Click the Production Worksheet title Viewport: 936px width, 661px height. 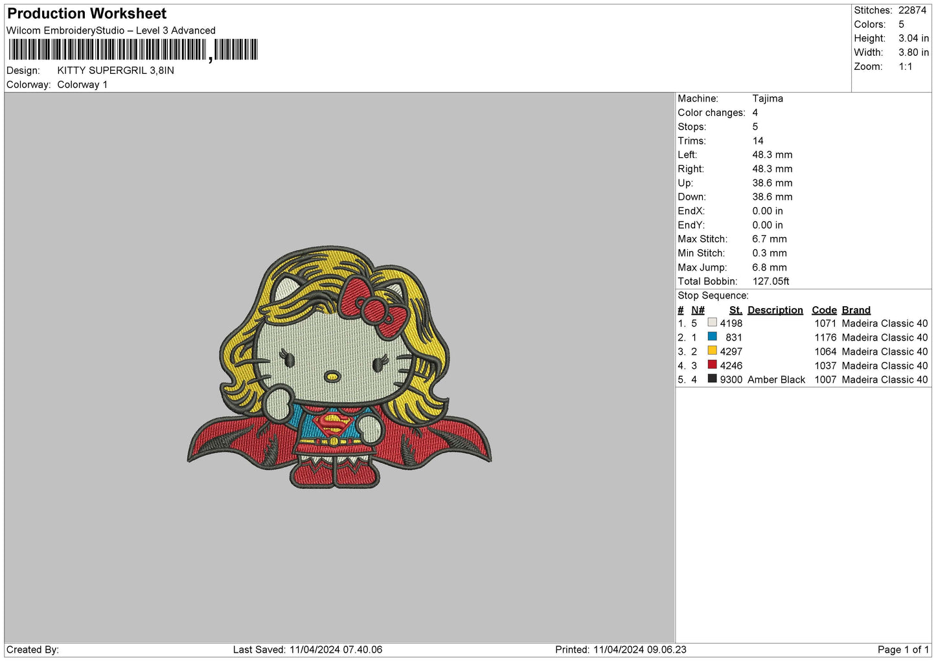coord(87,14)
